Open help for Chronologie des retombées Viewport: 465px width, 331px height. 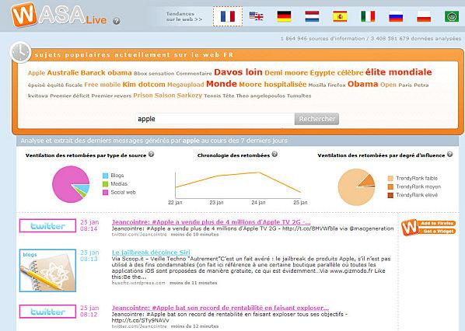pyautogui.click(x=274, y=154)
